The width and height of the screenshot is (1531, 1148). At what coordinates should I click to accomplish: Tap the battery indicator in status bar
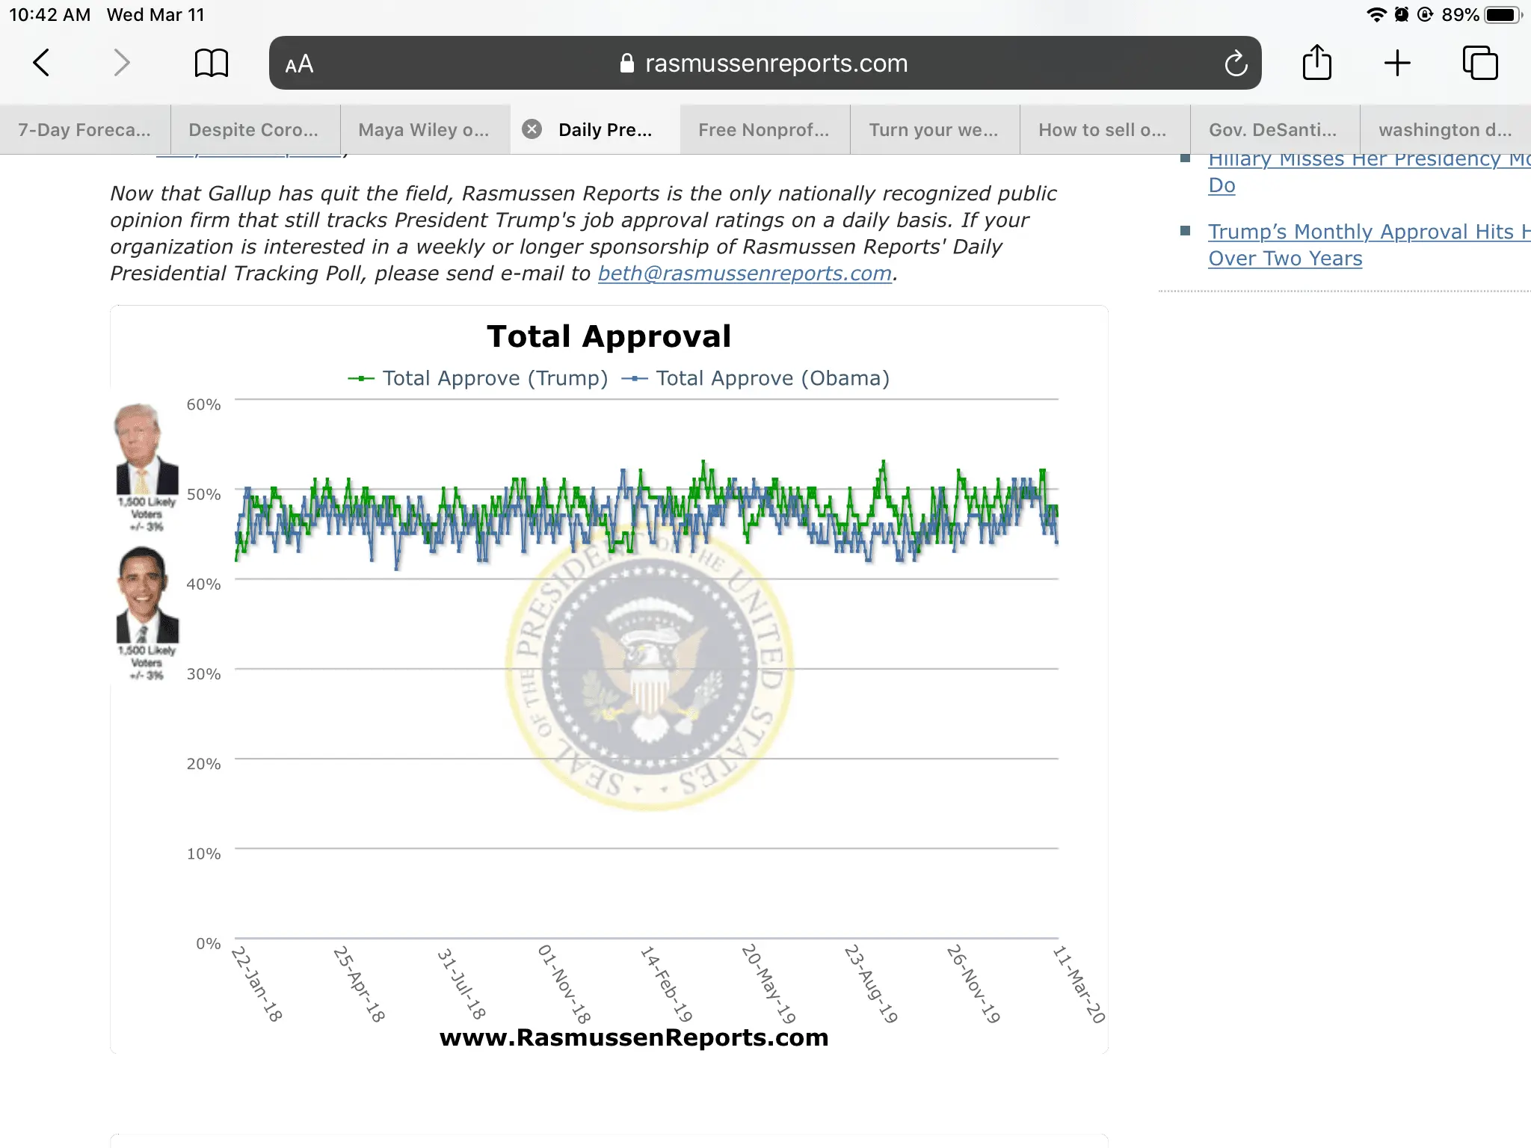tap(1503, 15)
